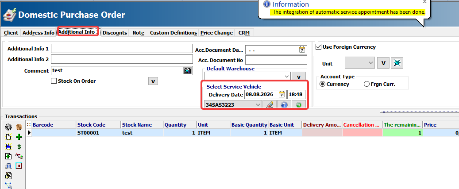Image resolution: width=459 pixels, height=189 pixels.
Task: Click the green remaining amount cell
Action: pyautogui.click(x=402, y=133)
